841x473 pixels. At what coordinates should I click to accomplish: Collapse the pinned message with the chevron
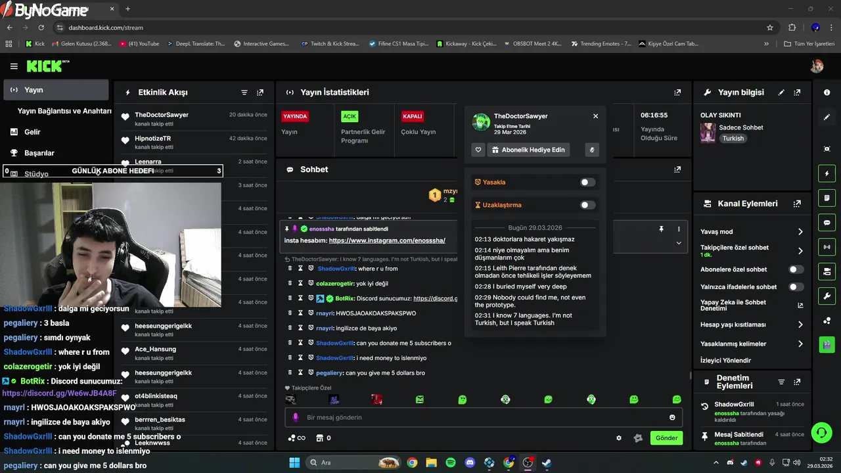click(679, 243)
